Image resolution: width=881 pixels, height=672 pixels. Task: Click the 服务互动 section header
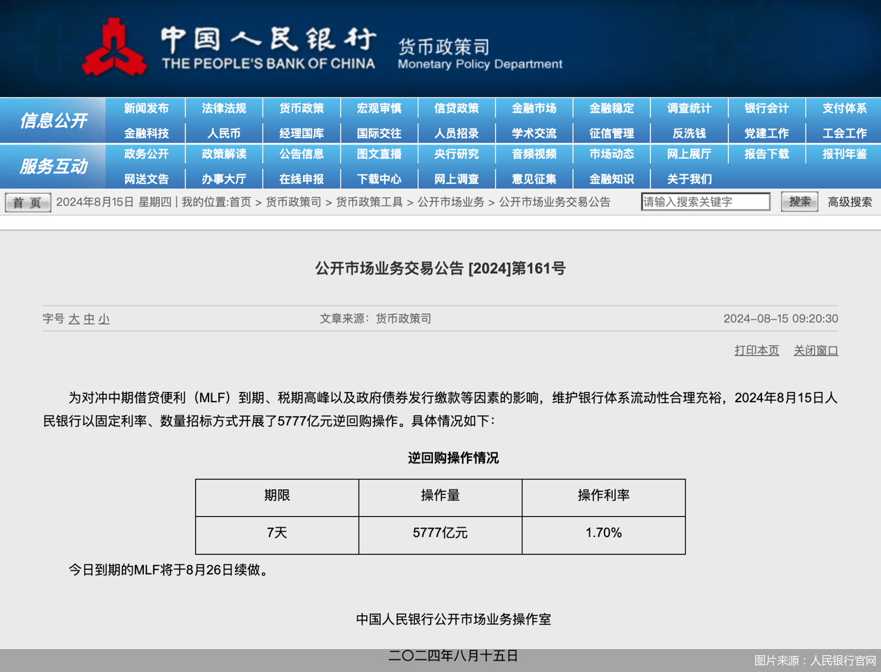pos(53,167)
